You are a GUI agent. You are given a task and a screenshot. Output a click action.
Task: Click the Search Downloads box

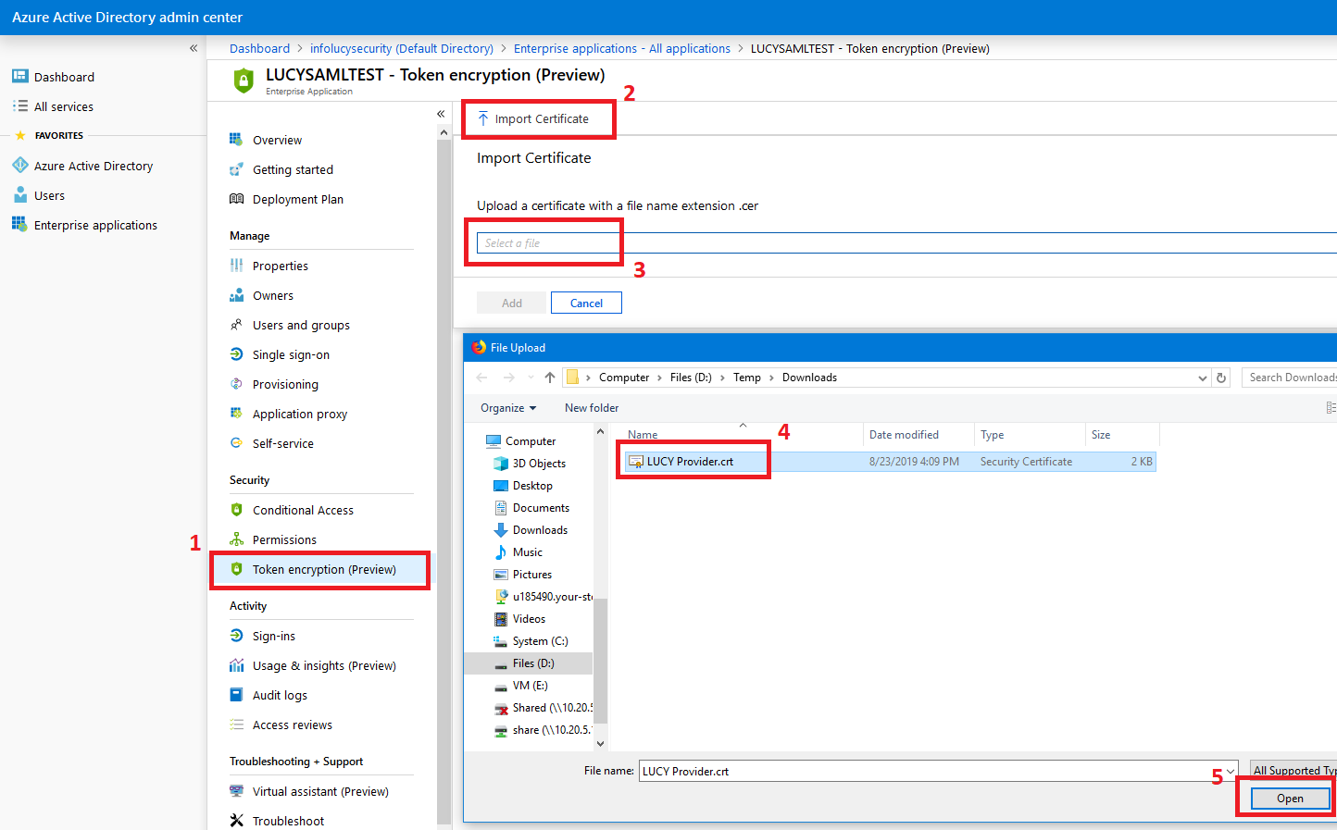click(x=1289, y=378)
